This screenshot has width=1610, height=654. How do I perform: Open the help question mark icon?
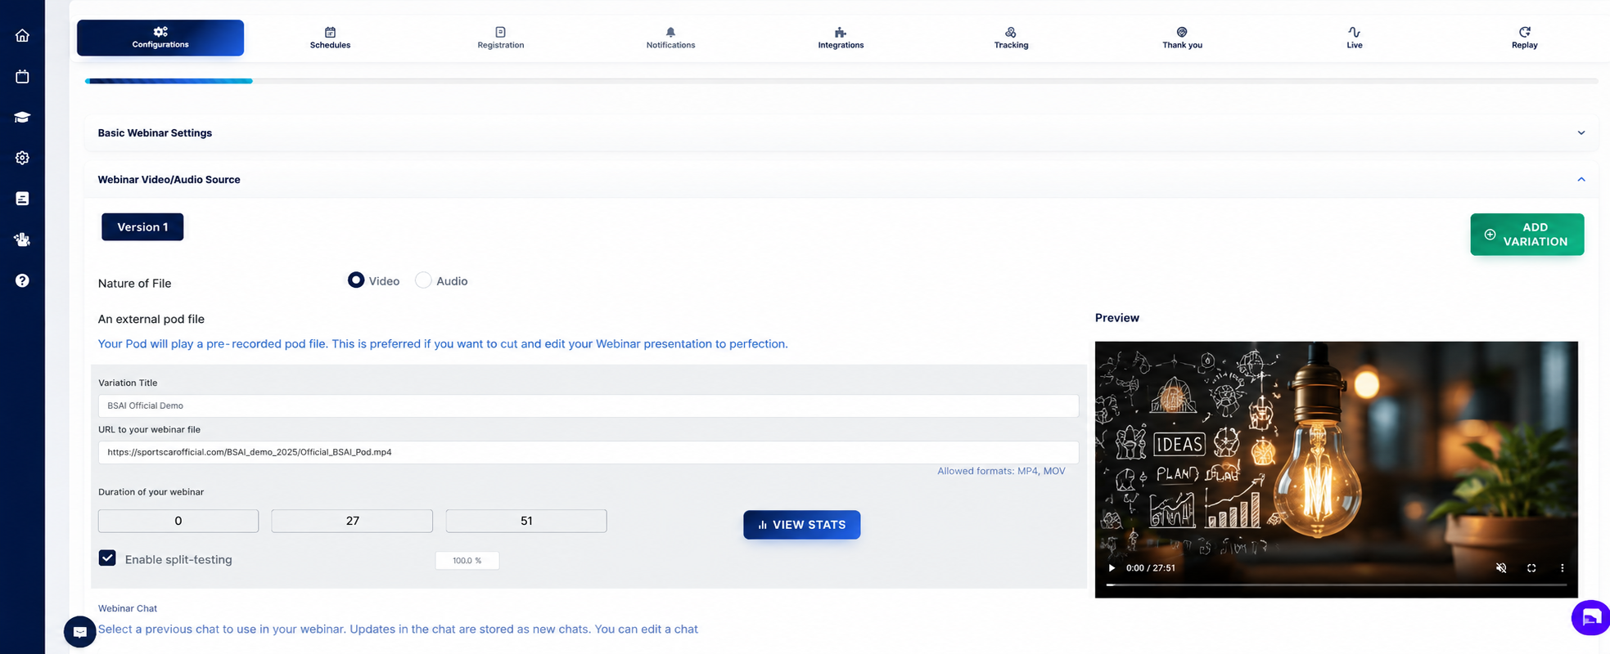22,280
